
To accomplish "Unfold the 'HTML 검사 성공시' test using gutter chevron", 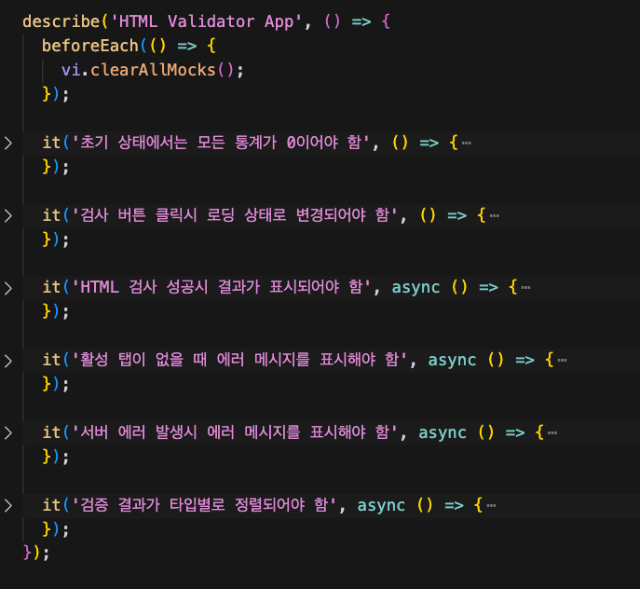I will click(8, 287).
